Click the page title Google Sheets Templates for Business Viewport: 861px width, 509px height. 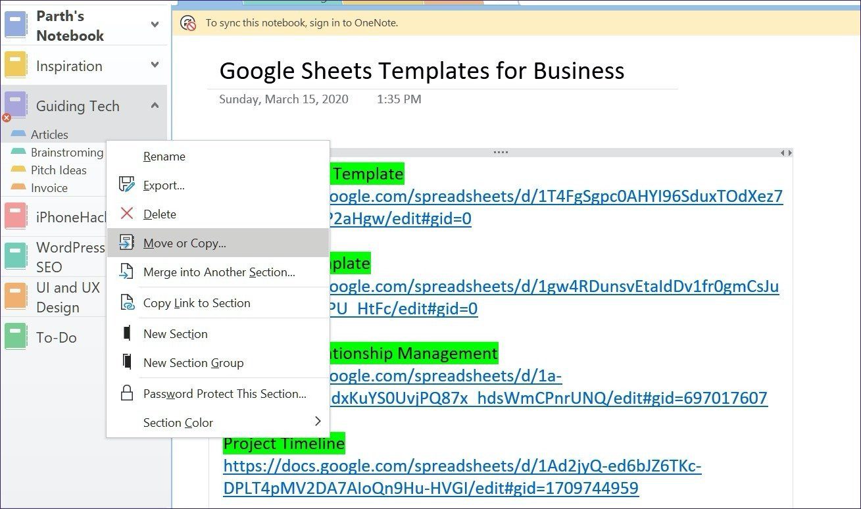pos(422,70)
